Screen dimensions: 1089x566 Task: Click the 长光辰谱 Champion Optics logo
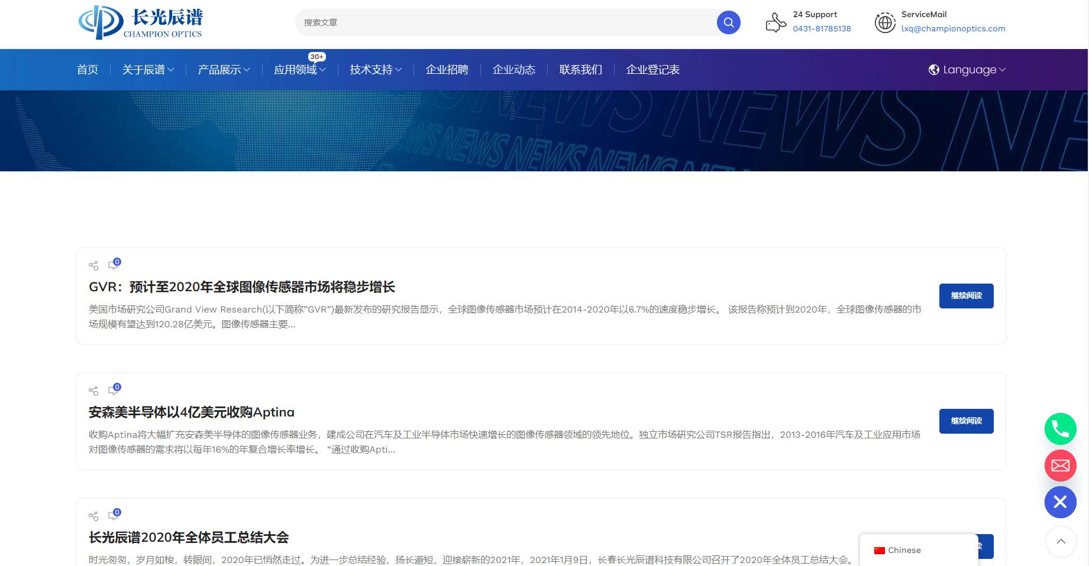coord(141,23)
